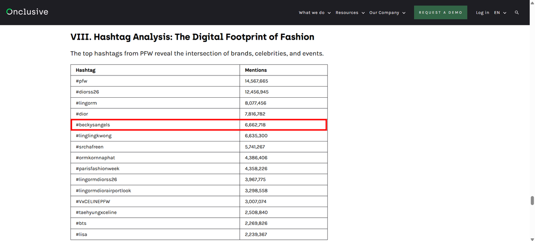
Task: Select the #taehyungxceline hashtag cell
Action: 155,212
